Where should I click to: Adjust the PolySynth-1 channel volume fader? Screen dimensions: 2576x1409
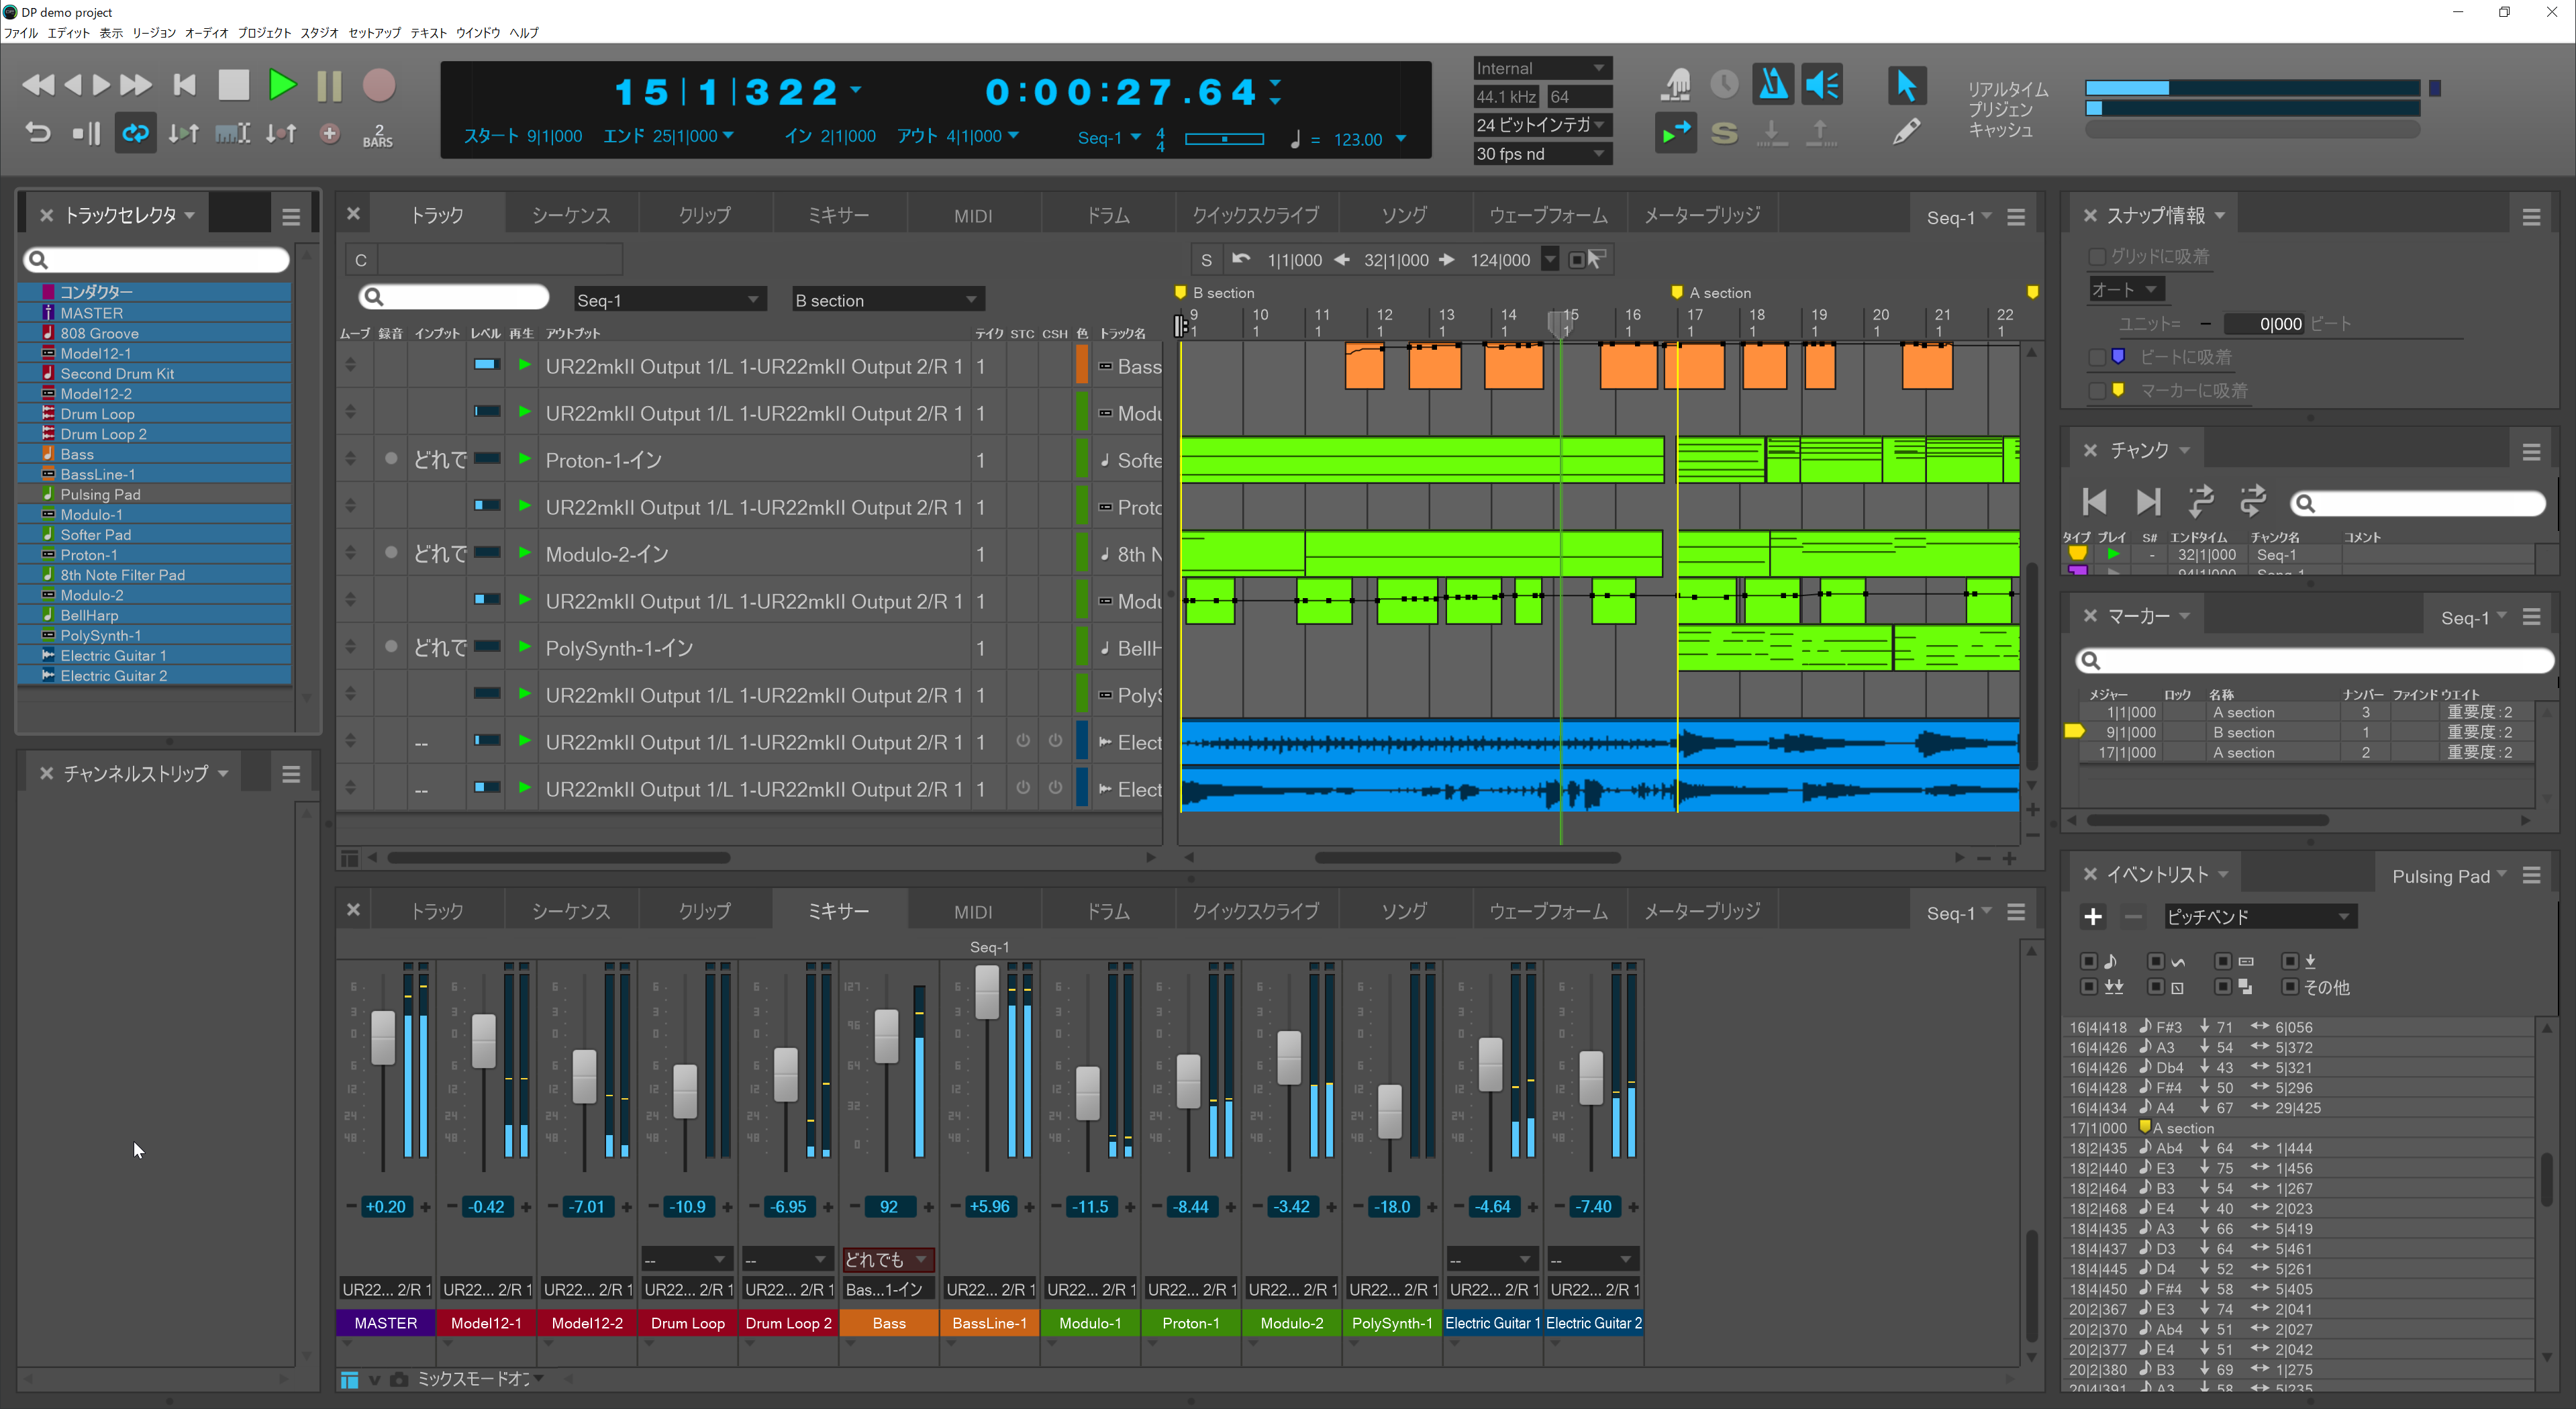[1389, 1111]
